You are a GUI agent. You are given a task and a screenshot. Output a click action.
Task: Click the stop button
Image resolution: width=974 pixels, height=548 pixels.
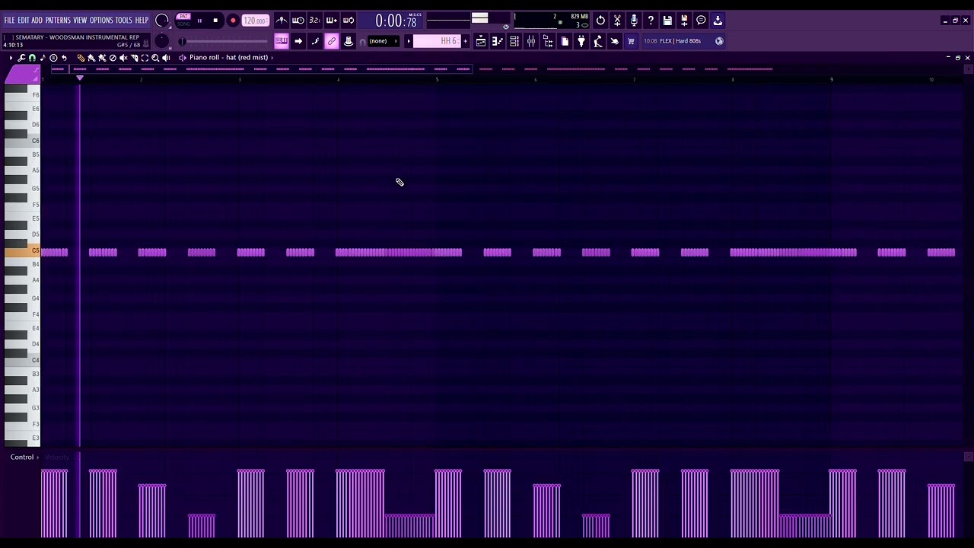click(x=215, y=21)
